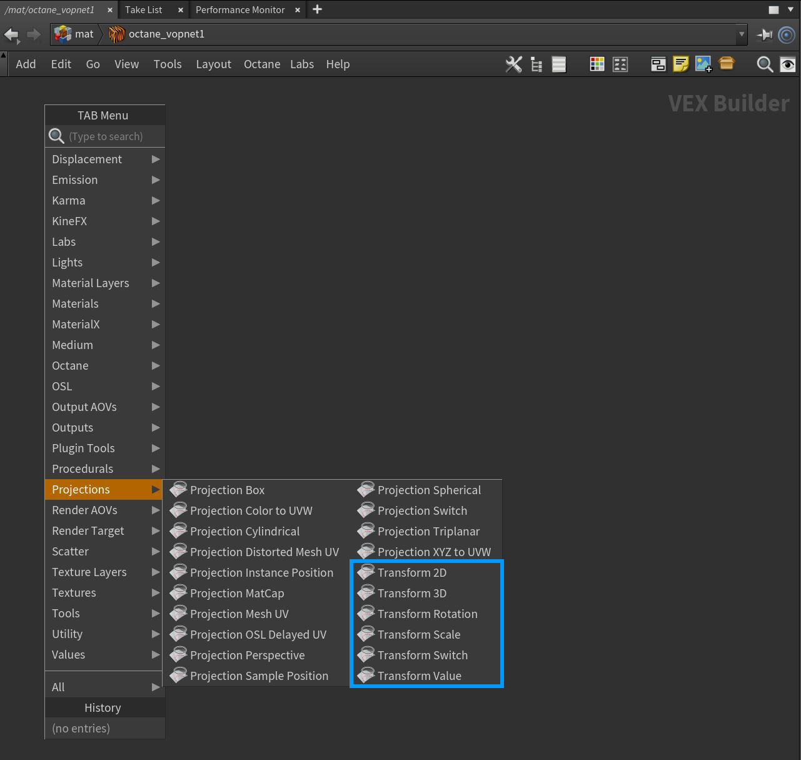Click the back navigation arrow
801x760 pixels.
[12, 34]
